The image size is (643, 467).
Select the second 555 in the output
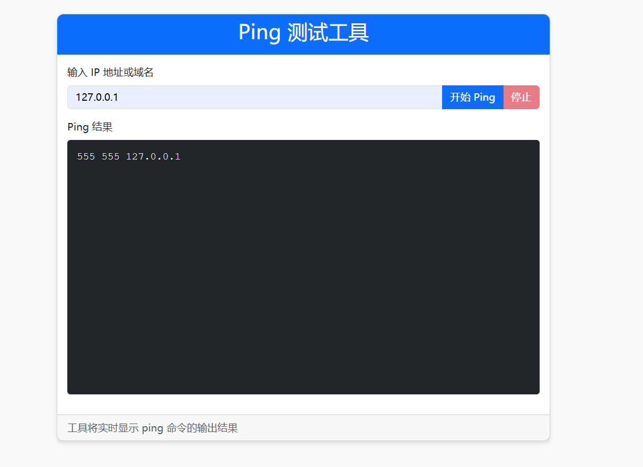tap(110, 156)
